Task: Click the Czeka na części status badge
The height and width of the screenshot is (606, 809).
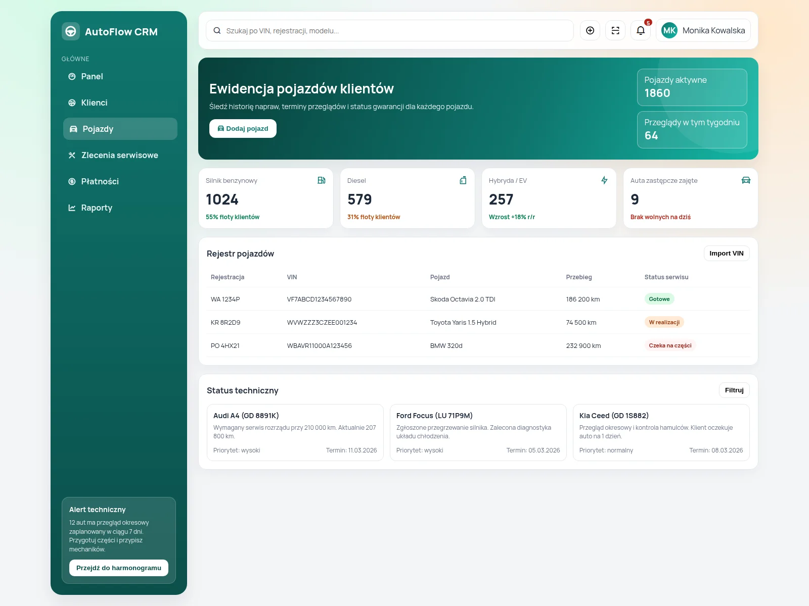Action: pyautogui.click(x=670, y=345)
